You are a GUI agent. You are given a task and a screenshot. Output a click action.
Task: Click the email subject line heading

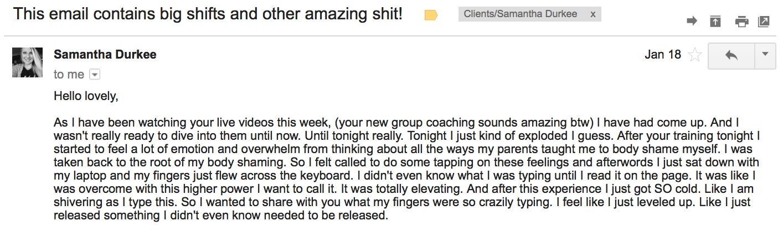(x=208, y=14)
